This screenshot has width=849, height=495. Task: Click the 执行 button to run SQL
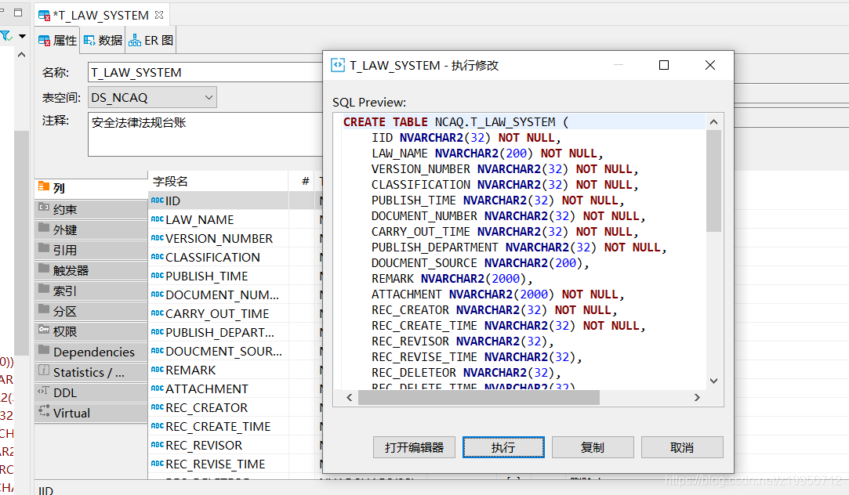click(x=503, y=447)
